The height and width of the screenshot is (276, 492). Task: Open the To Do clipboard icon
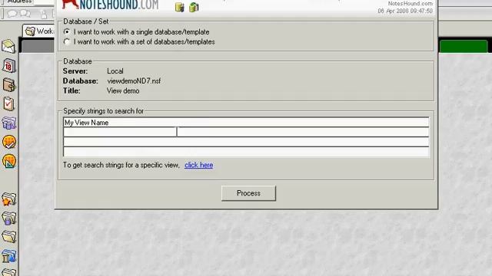click(x=8, y=104)
